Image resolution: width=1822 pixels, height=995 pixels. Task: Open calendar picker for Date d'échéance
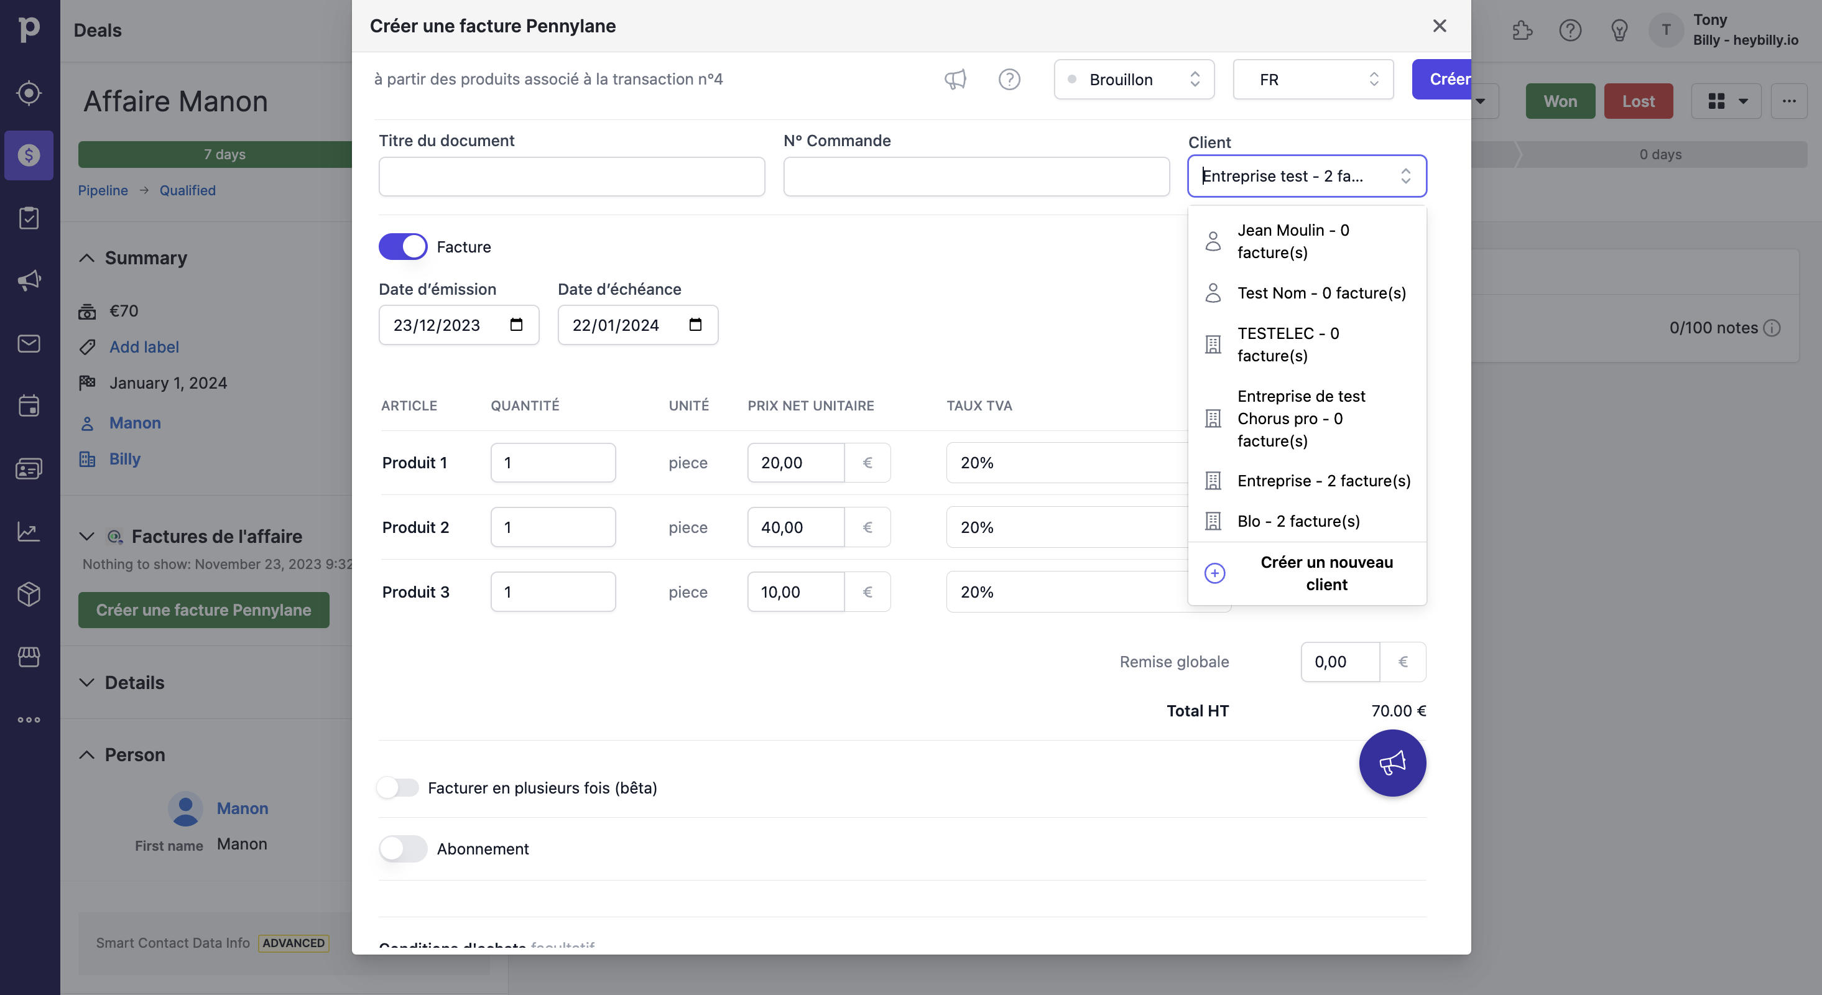[695, 325]
